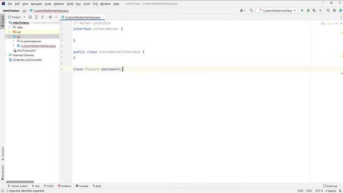The height and width of the screenshot is (193, 343).
Task: Click the LotteryWinner interface name in code
Action: click(x=106, y=29)
